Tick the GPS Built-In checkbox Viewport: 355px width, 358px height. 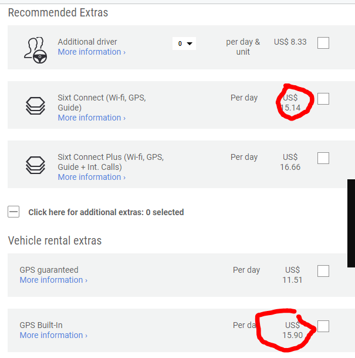(x=323, y=326)
